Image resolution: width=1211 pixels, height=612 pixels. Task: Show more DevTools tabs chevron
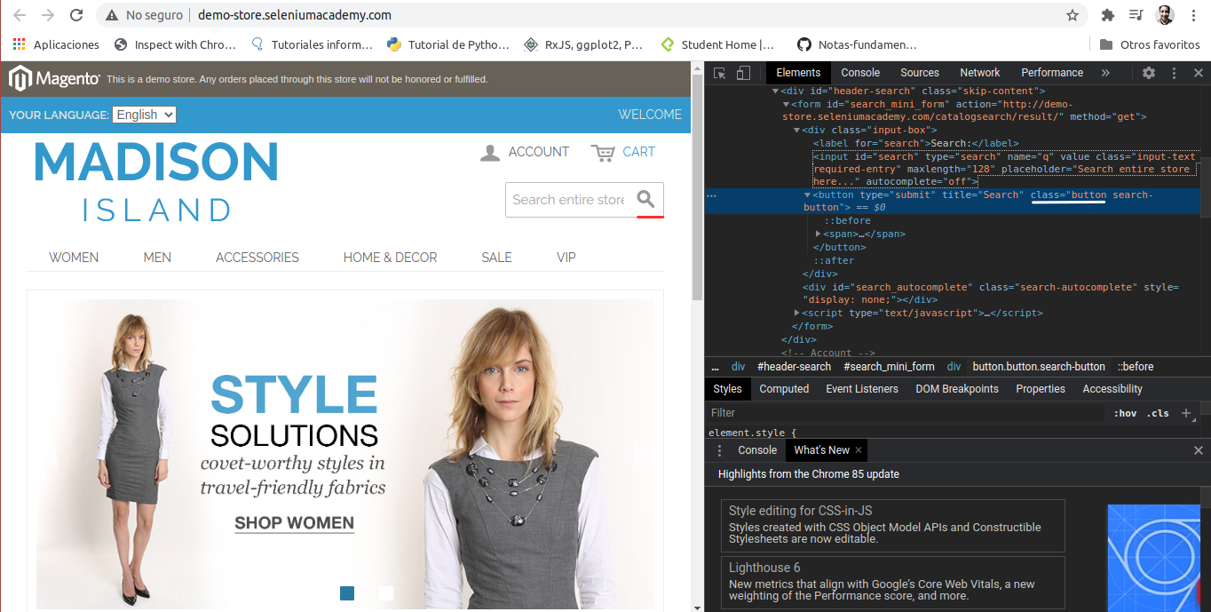(1105, 73)
